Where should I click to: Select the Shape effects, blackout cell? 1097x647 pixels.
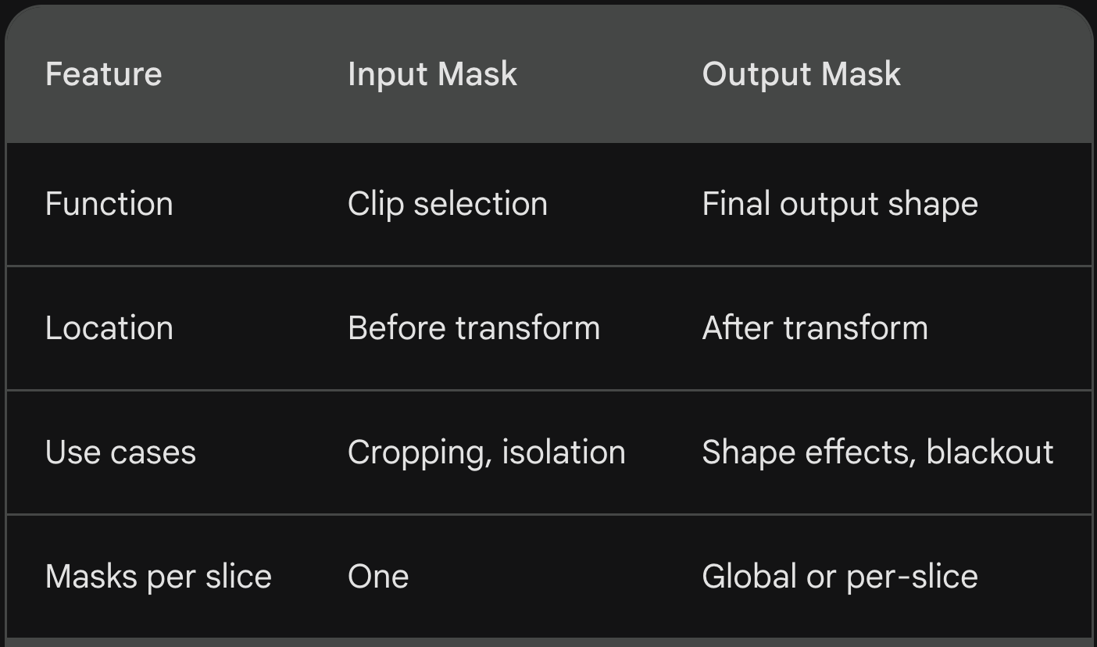click(x=877, y=452)
